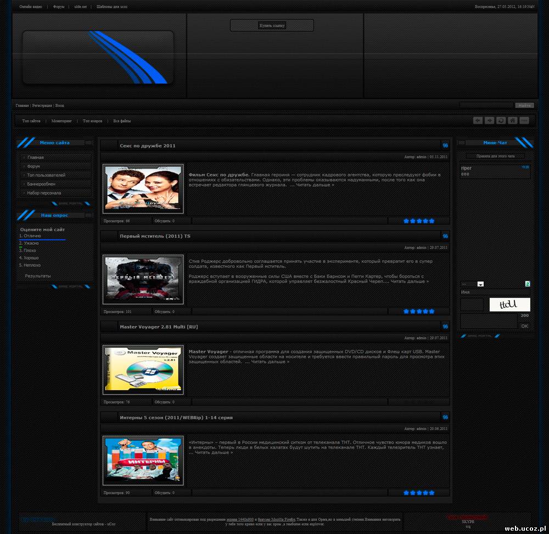Click the 'Купить ссылку' button
The width and height of the screenshot is (549, 534).
(x=272, y=26)
